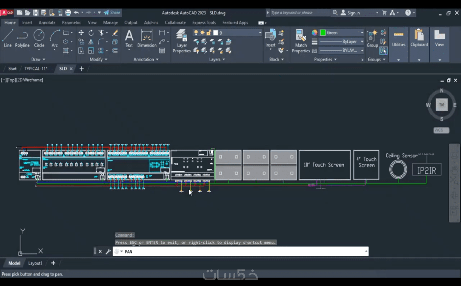The height and width of the screenshot is (286, 461).
Task: Select the Line drawing tool
Action: point(8,39)
